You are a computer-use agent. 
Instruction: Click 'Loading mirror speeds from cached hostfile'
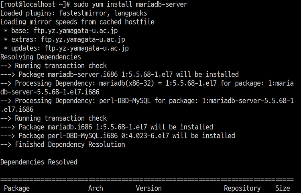pyautogui.click(x=77, y=22)
